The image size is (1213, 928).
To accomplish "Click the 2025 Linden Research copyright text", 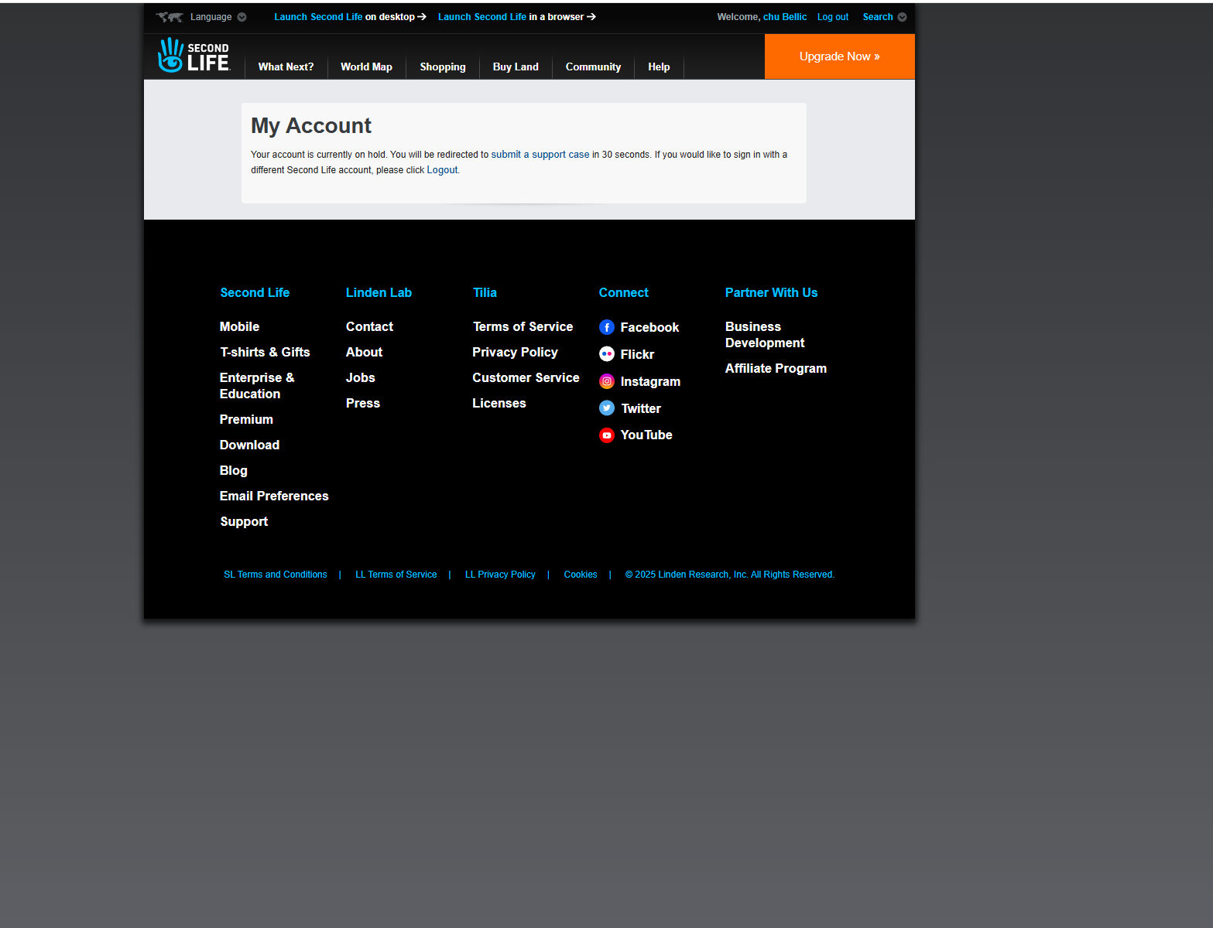I will [x=730, y=575].
